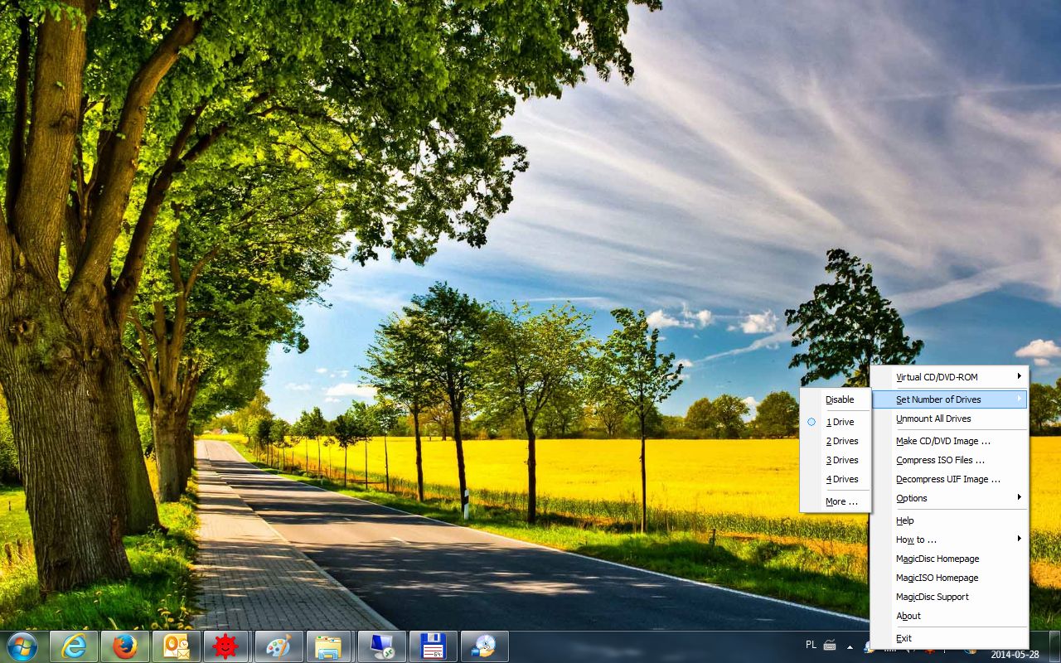Click the keyboard icon in the language bar
1061x663 pixels.
coord(830,645)
